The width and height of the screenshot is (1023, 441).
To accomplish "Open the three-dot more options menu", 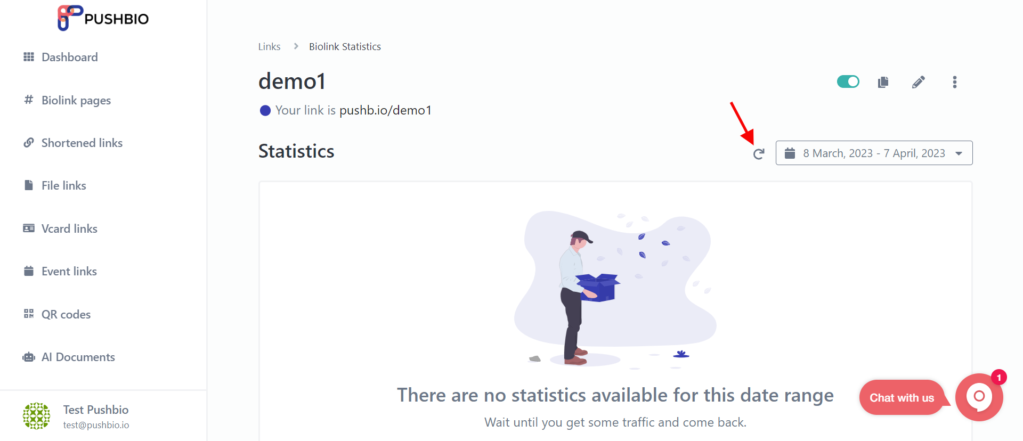I will 954,82.
